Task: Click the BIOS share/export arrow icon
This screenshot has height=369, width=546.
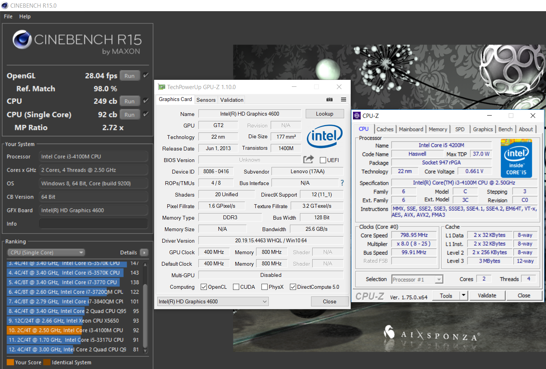Action: [x=308, y=159]
